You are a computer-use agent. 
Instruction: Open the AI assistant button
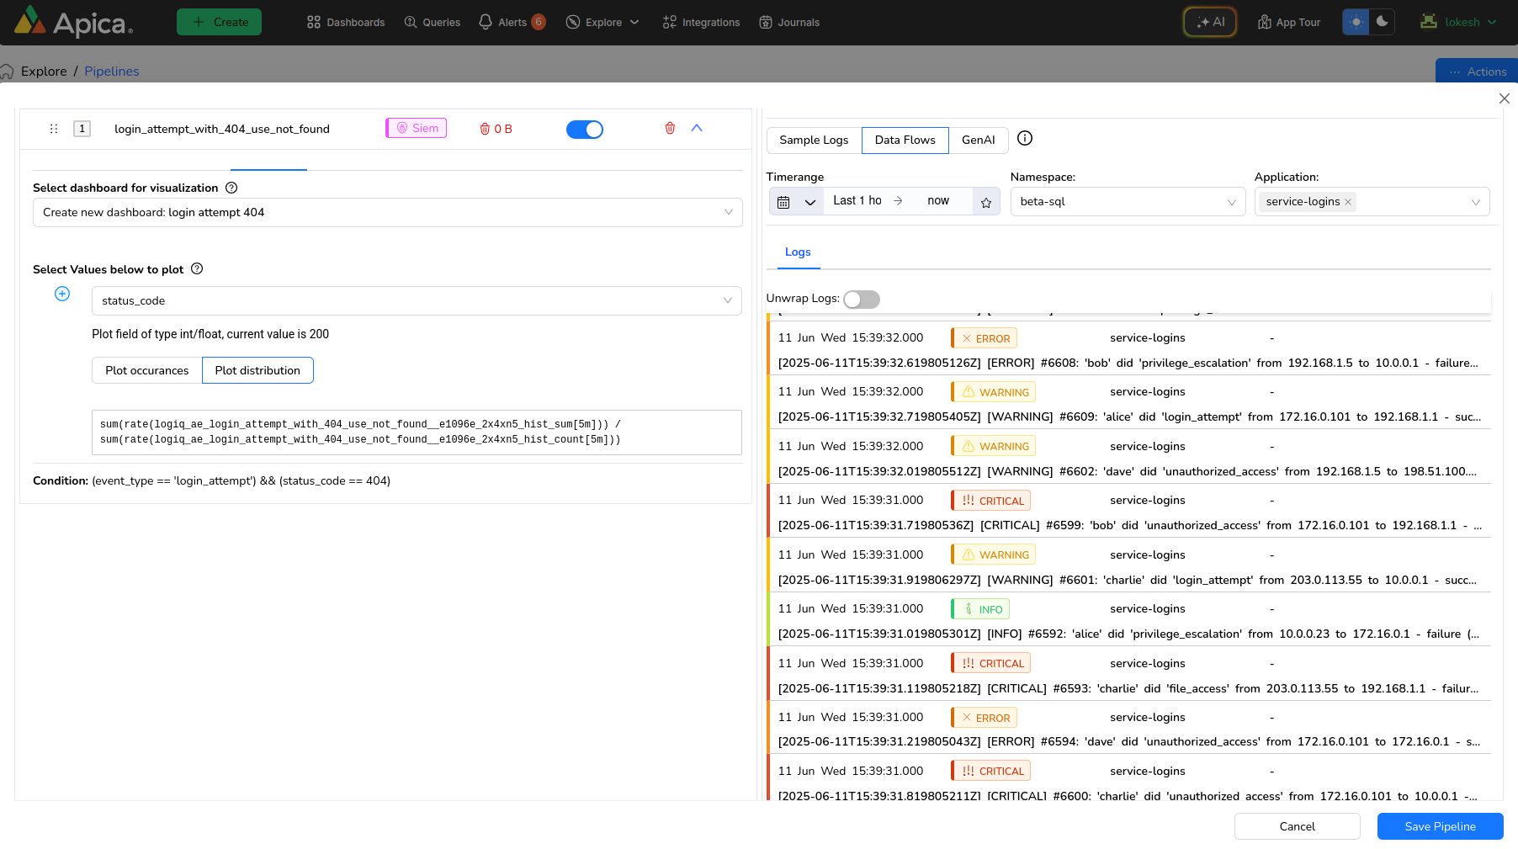(1209, 22)
